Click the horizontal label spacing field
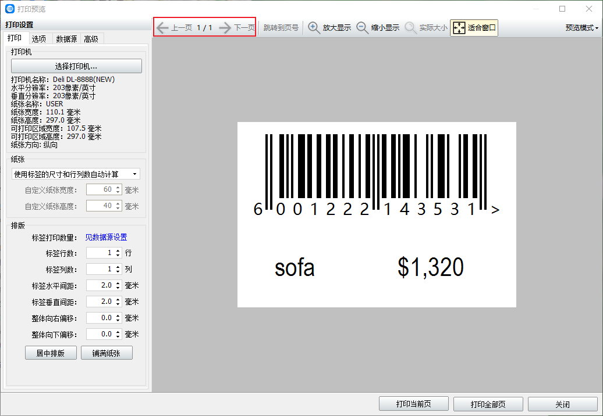 [100, 285]
